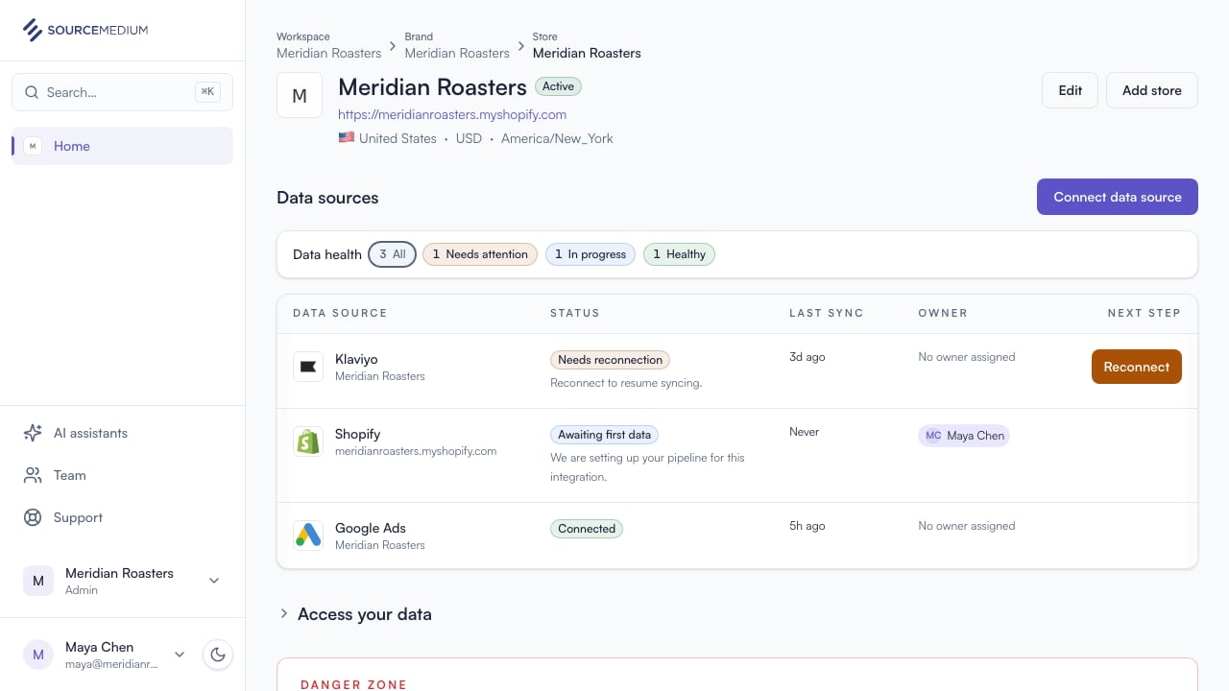Click the Klaviyo logo icon

pyautogui.click(x=308, y=367)
